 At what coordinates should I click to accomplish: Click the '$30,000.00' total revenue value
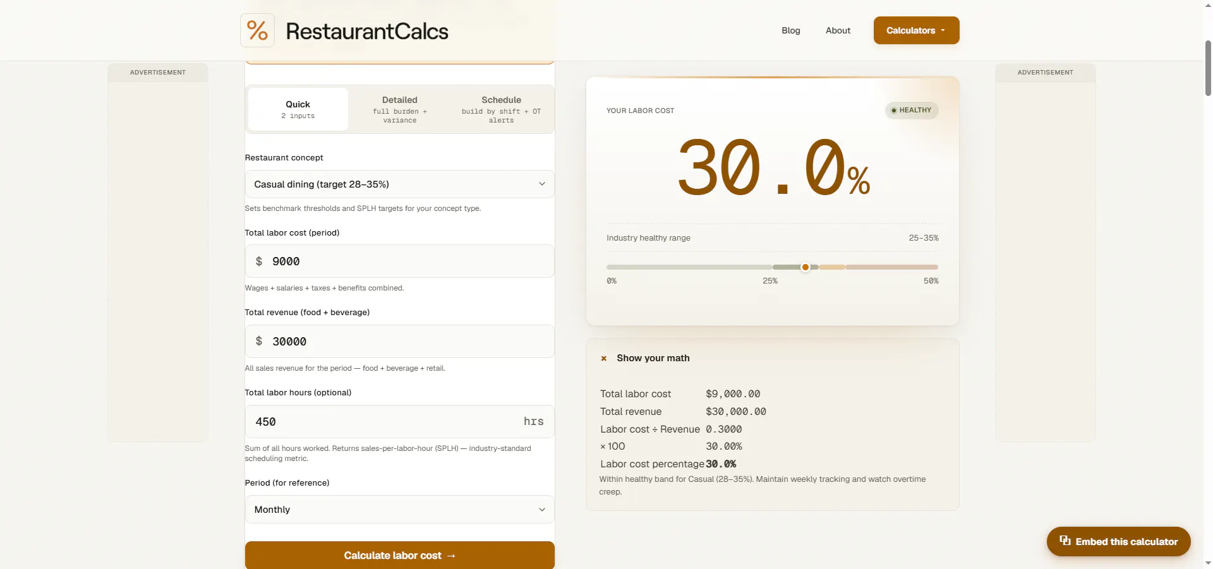pos(736,412)
